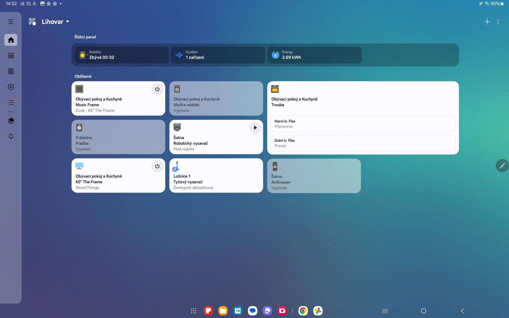The image size is (509, 318).
Task: Open notifications bell in sidebar
Action: click(11, 136)
